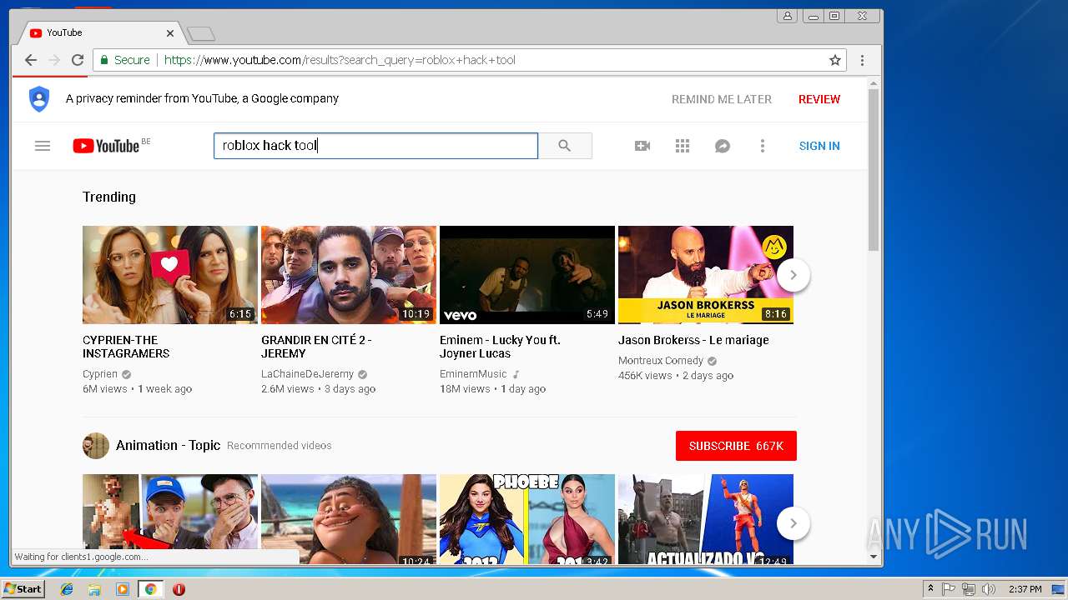
Task: Open title Eminem - Lucky You ft. Joyner Lucas
Action: pyautogui.click(x=500, y=347)
